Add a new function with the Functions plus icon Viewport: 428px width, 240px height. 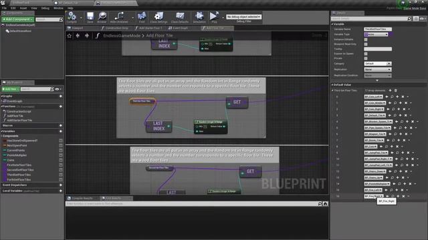click(x=61, y=107)
